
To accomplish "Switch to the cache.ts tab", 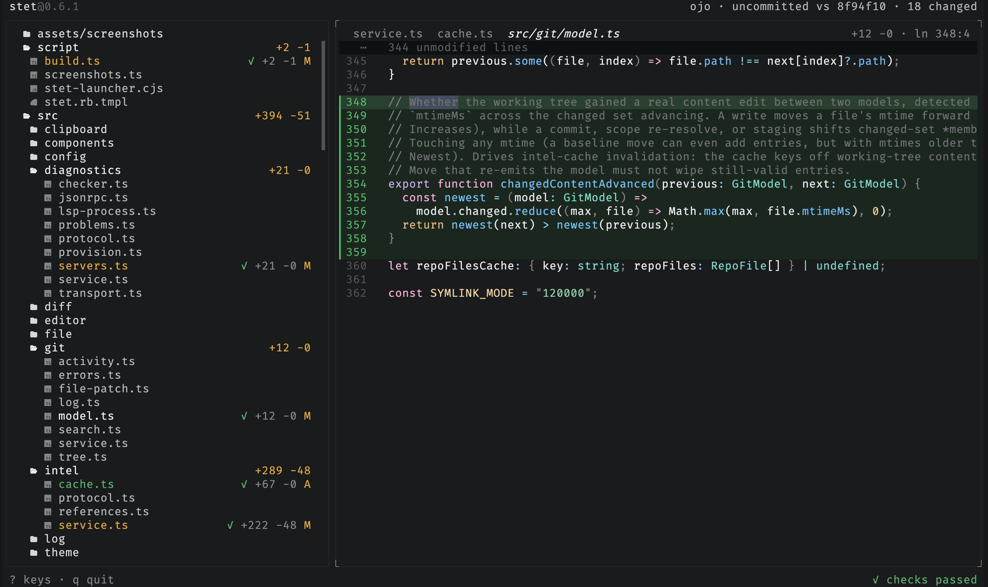I will pos(465,34).
